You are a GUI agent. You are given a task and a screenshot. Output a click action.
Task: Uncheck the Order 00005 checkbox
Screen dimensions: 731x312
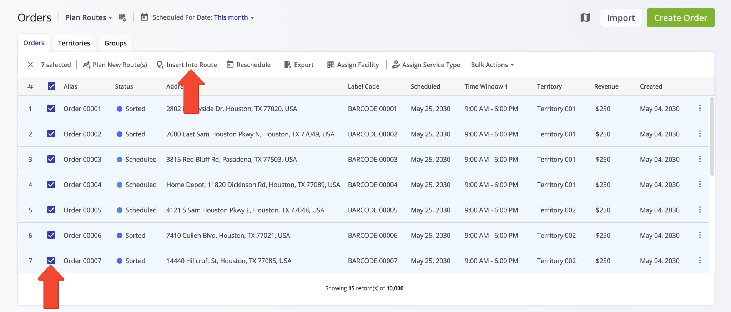coord(51,210)
